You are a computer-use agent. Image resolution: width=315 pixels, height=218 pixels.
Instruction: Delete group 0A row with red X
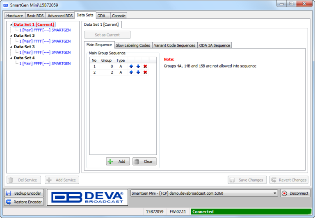coord(145,66)
